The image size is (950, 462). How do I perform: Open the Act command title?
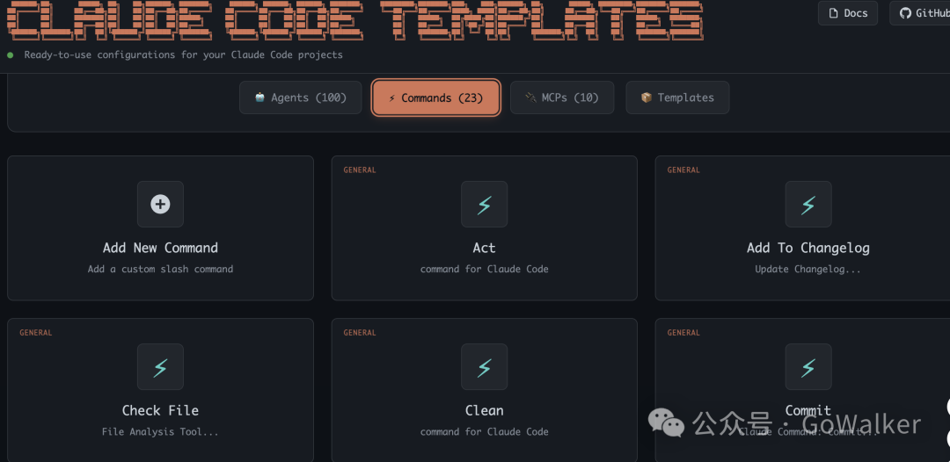coord(484,248)
